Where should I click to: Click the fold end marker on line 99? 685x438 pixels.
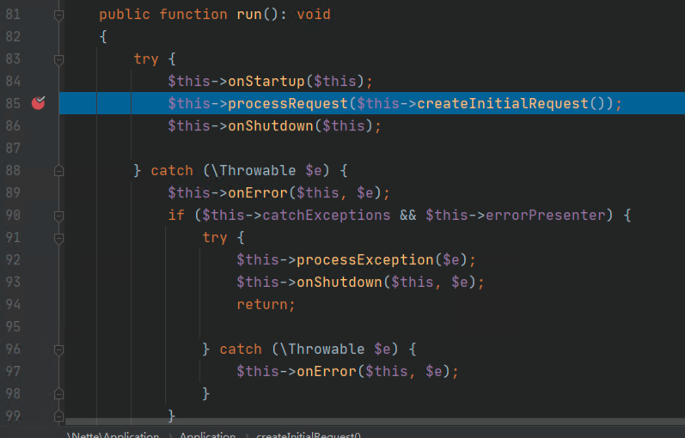[58, 416]
